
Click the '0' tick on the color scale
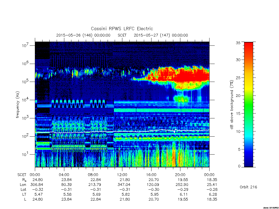239,166
